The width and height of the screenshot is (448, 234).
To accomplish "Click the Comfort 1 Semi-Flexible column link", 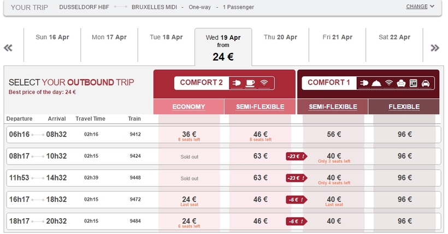I will pos(334,107).
